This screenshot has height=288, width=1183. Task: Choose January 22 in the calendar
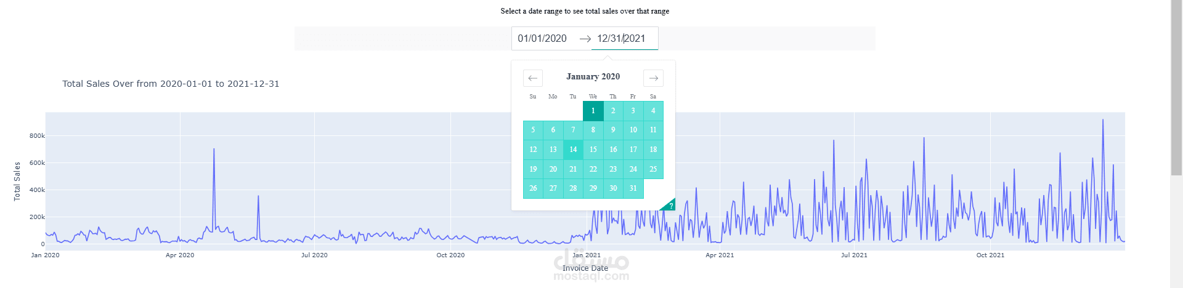[x=593, y=169]
